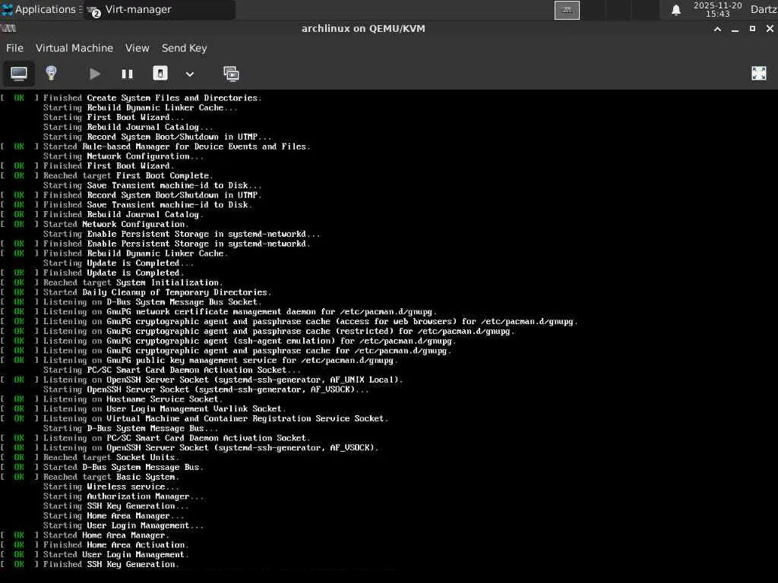The width and height of the screenshot is (778, 583).
Task: Show virtual hardware details lightbulb
Action: click(51, 74)
